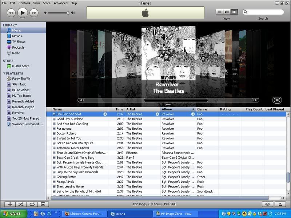Image resolution: width=291 pixels, height=218 pixels.
Task: Click the search magnifier dropdown icon
Action: pyautogui.click(x=246, y=12)
